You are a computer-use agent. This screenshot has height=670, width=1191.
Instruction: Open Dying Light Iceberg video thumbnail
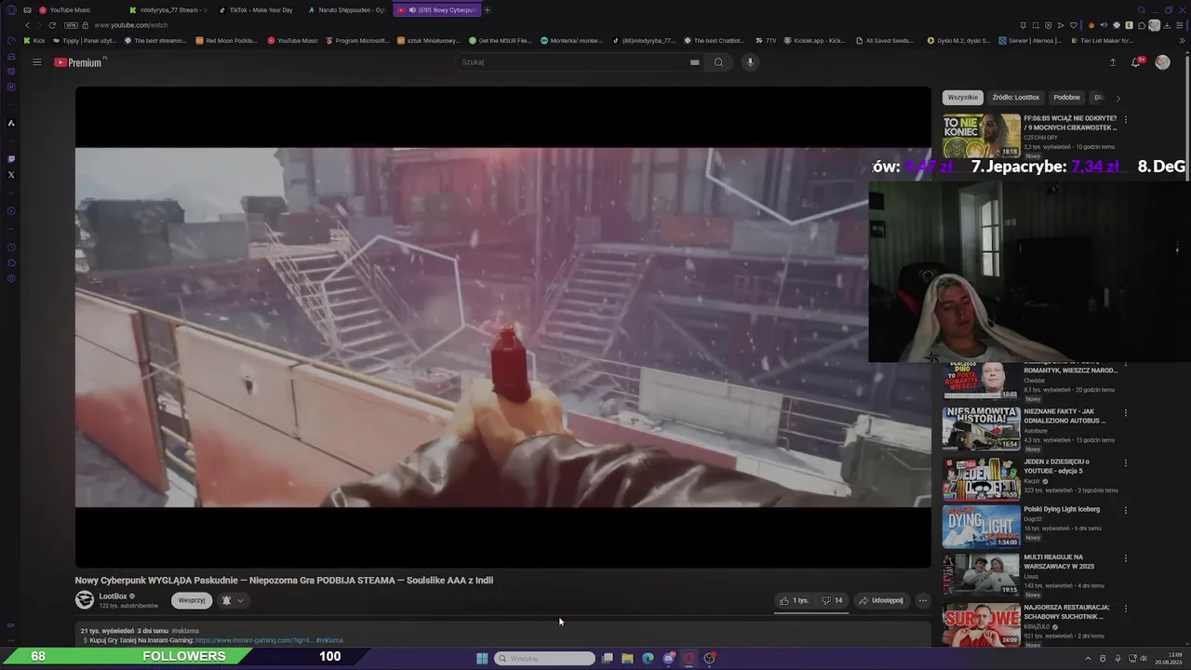(x=981, y=526)
